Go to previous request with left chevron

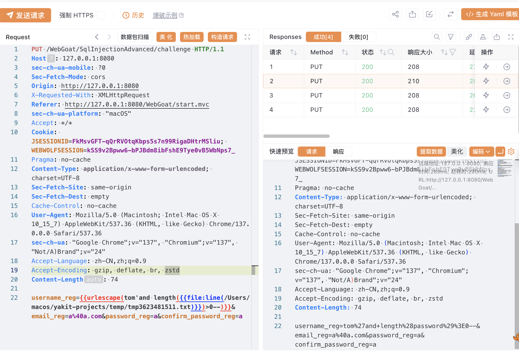pyautogui.click(x=97, y=37)
